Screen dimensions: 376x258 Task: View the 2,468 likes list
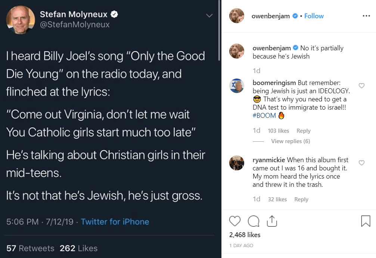245,235
